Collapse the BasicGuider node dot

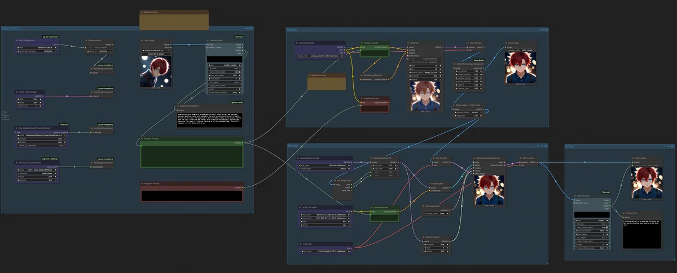click(x=431, y=184)
